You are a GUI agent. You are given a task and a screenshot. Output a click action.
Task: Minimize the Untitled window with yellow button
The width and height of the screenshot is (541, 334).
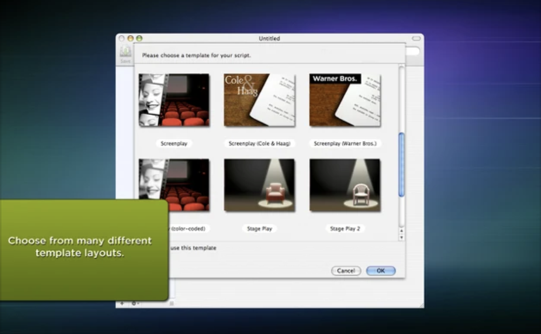pos(130,38)
